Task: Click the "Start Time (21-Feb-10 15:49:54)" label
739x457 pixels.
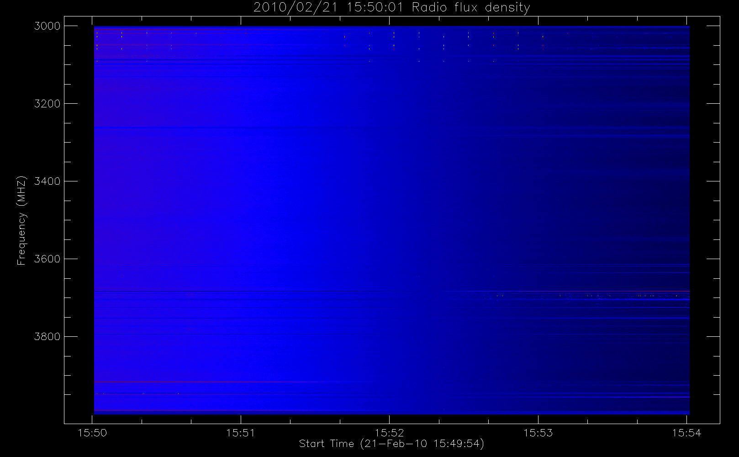Action: click(391, 444)
